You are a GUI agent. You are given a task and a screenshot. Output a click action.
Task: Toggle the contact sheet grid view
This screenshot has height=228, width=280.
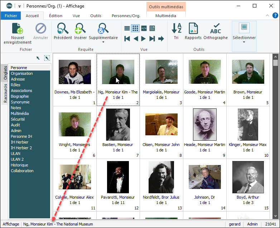[135, 28]
